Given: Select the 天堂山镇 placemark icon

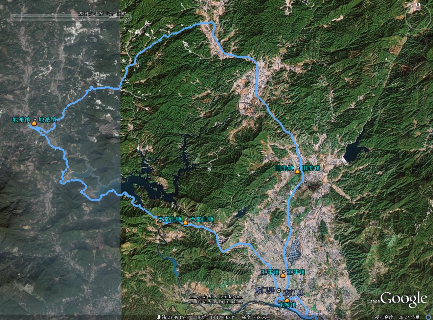Looking at the screenshot, I should pyautogui.click(x=185, y=222).
